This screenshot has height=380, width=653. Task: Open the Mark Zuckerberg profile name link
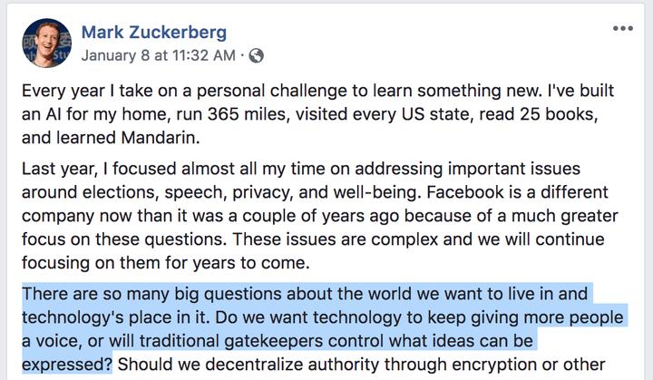pos(154,33)
